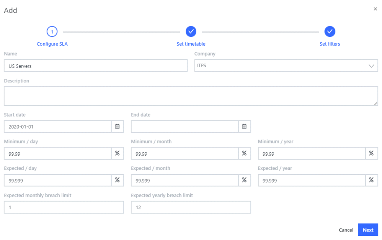Click percent sign beside Expected / month

click(244, 180)
